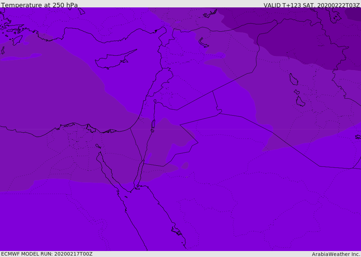Click the Dead Sea outline
Viewport: 361px width, 257px height.
click(x=153, y=124)
